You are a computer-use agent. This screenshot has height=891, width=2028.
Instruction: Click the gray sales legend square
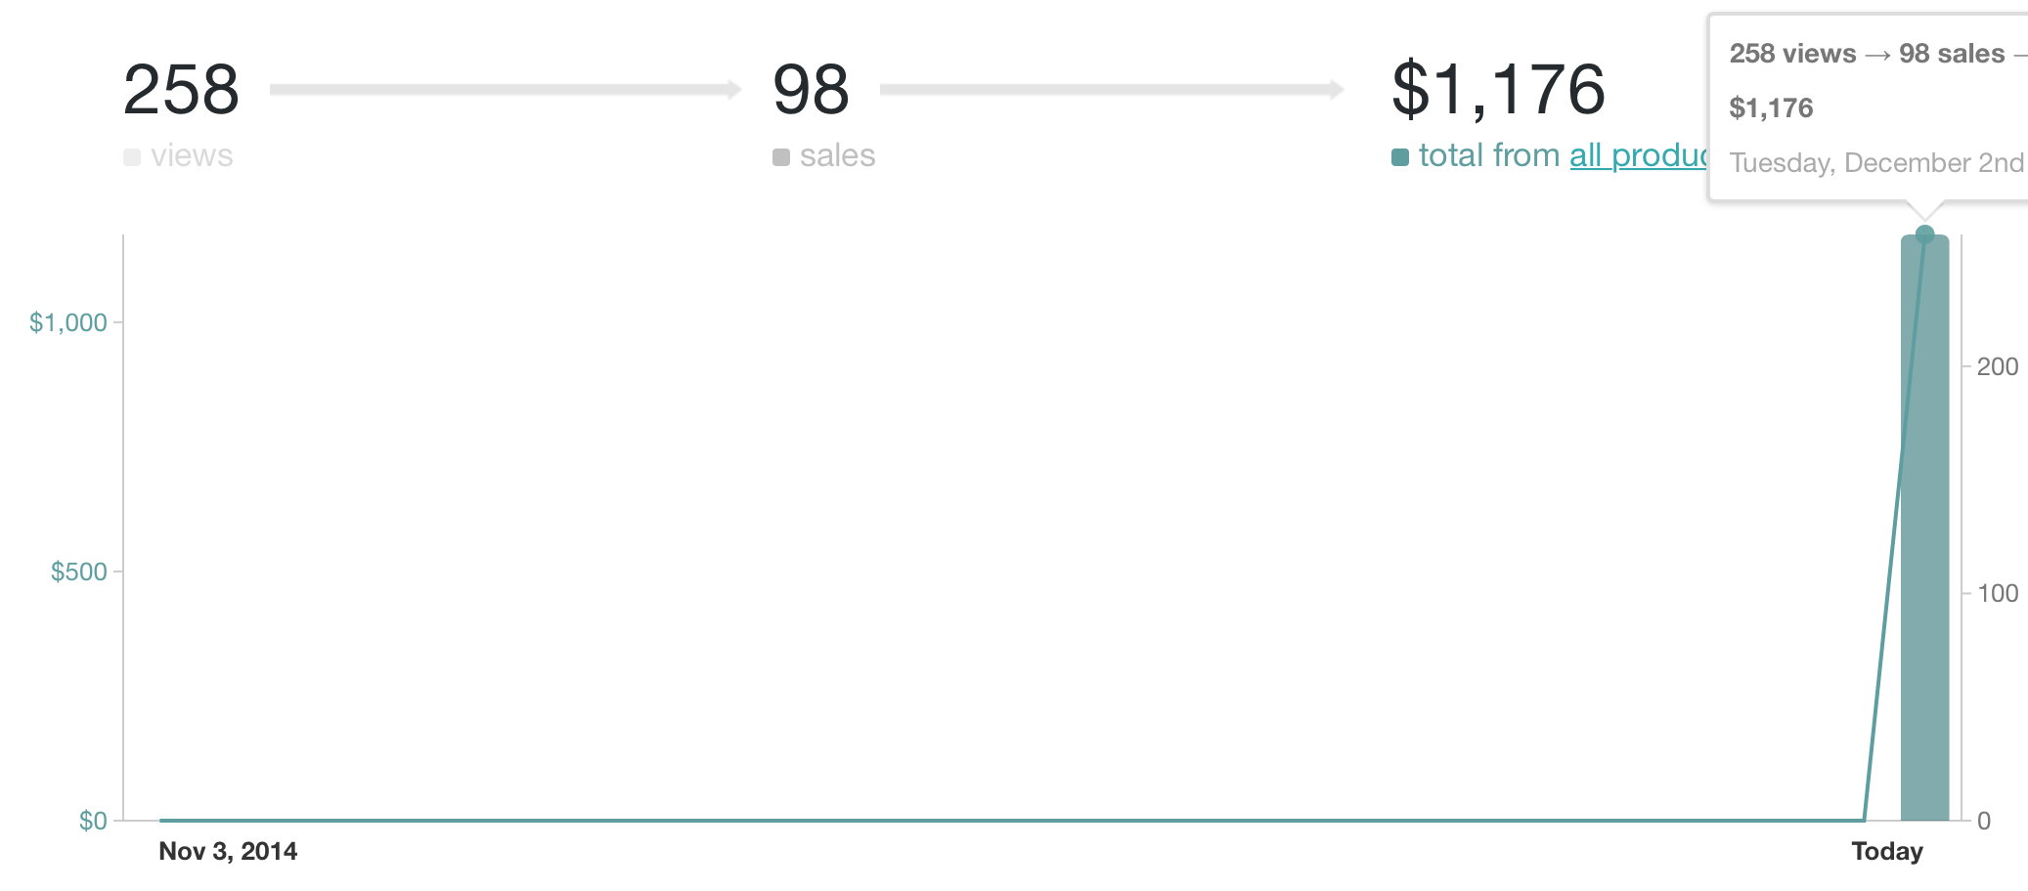[x=780, y=157]
